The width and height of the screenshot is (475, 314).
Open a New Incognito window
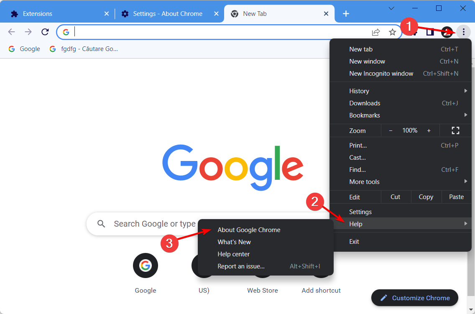(400, 73)
